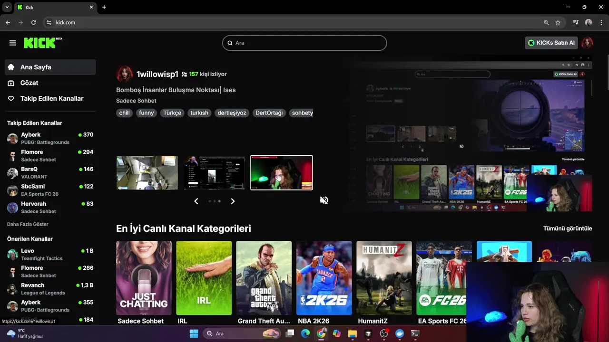Screen dimensions: 609x342
Task: Open a new browser tab
Action: pos(104,7)
